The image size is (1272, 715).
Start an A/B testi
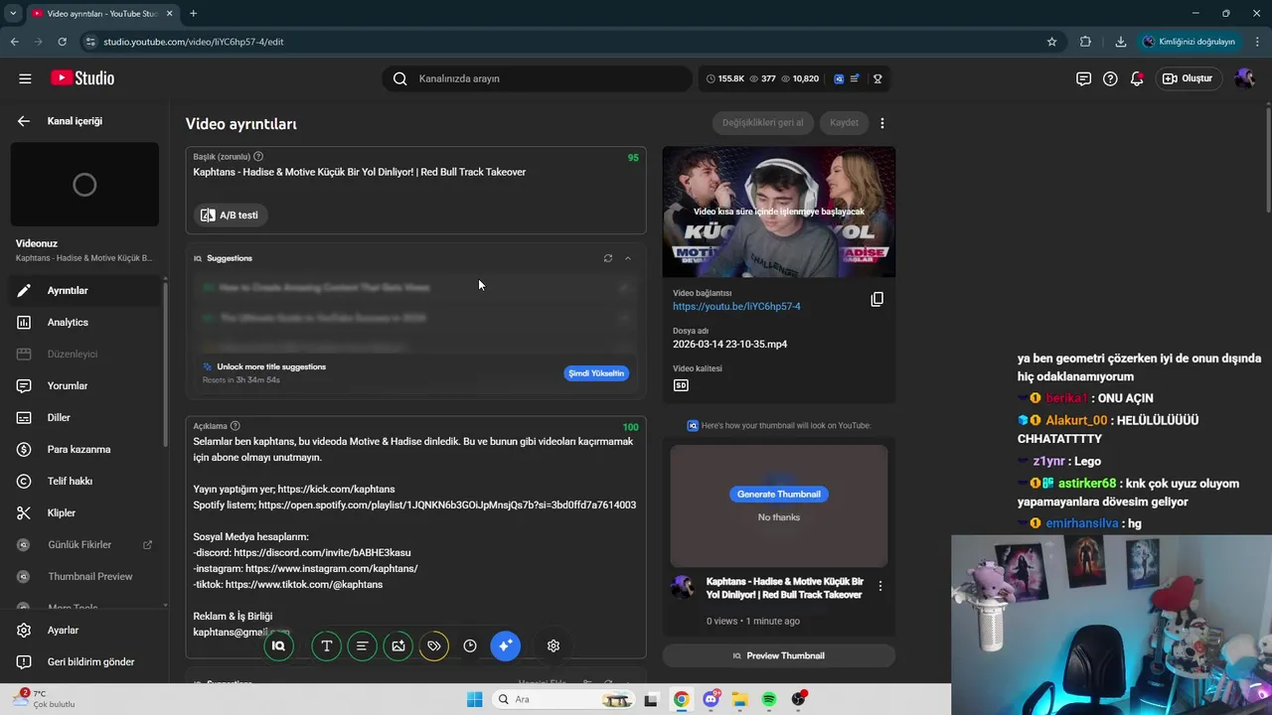(x=231, y=215)
